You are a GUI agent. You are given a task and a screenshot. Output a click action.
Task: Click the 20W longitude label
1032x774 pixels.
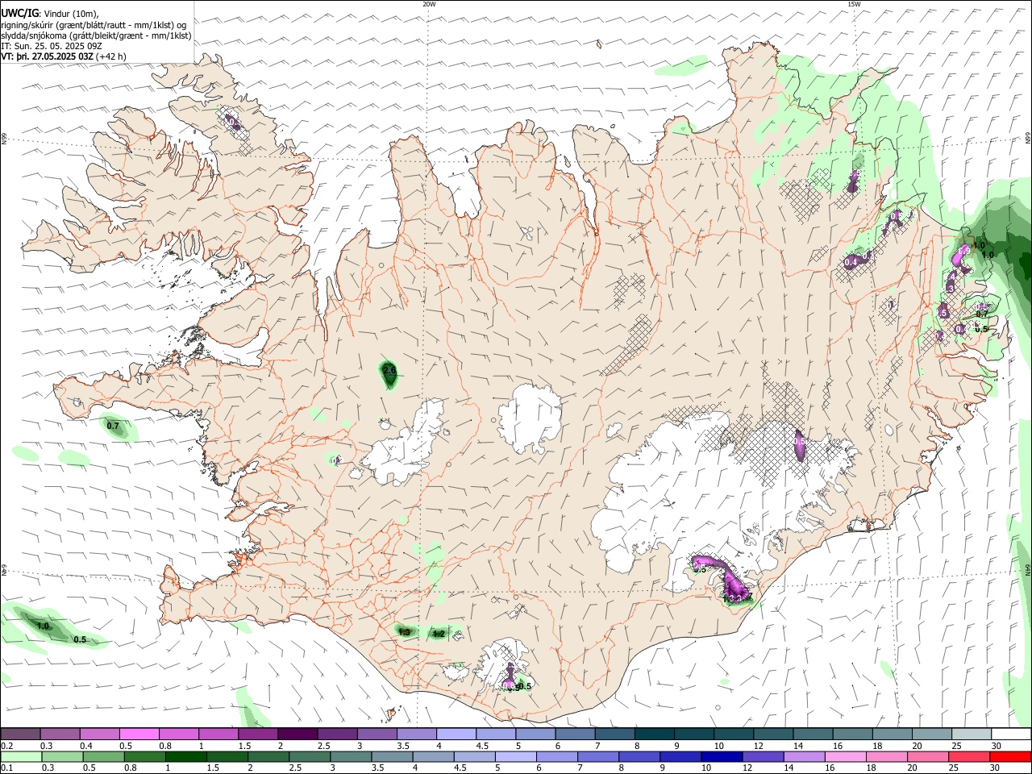click(429, 4)
